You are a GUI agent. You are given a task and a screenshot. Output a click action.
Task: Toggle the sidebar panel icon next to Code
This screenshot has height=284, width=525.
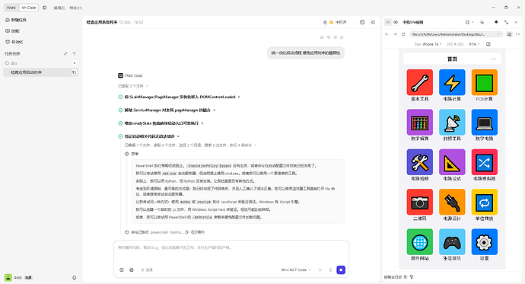tap(45, 8)
